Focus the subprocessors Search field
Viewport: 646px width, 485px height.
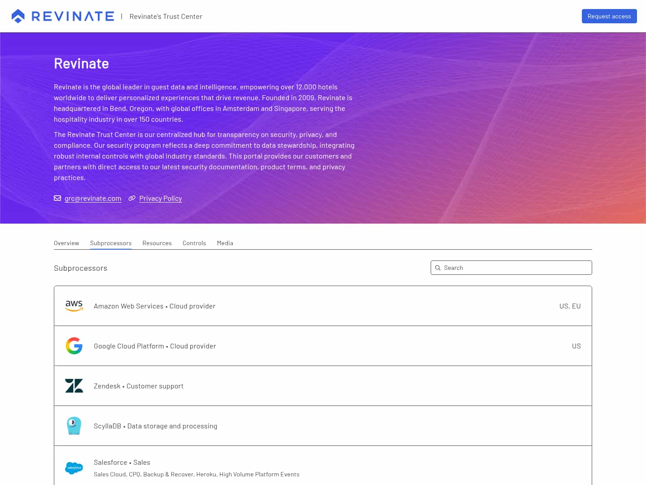click(x=511, y=268)
